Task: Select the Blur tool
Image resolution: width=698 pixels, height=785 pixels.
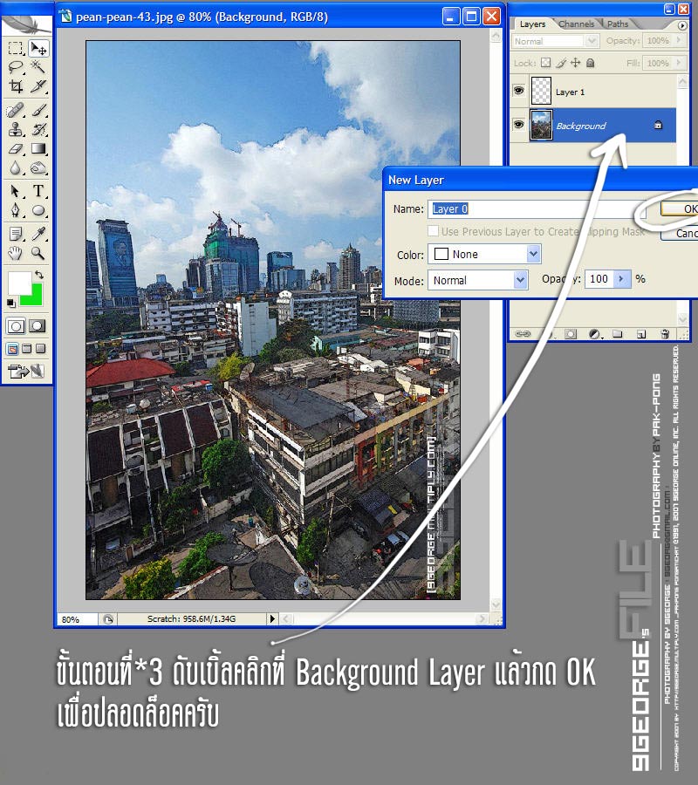Action: (16, 168)
